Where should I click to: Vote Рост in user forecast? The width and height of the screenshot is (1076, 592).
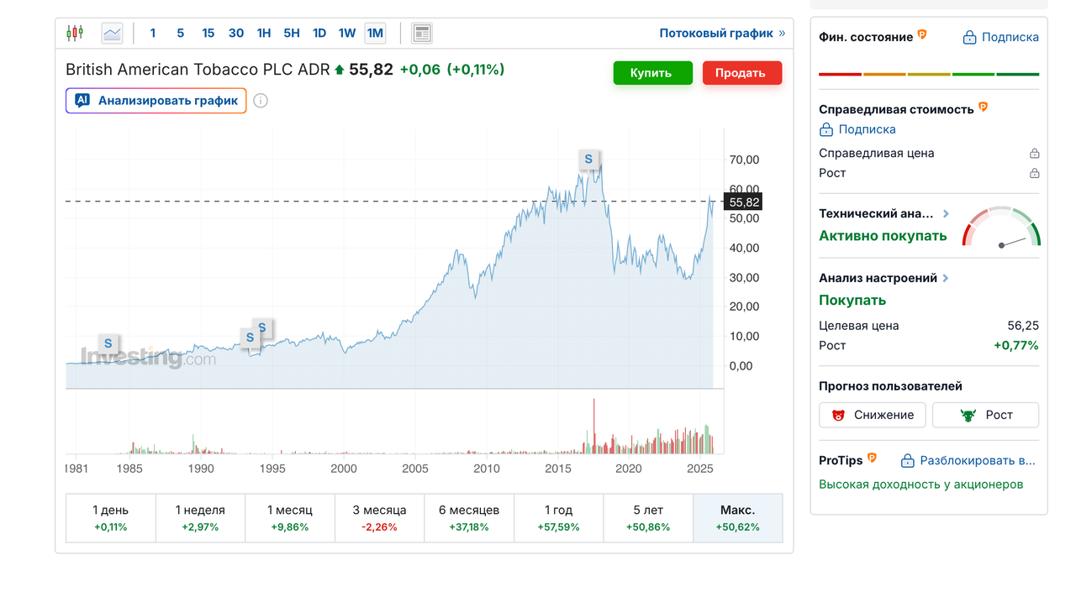click(x=985, y=415)
